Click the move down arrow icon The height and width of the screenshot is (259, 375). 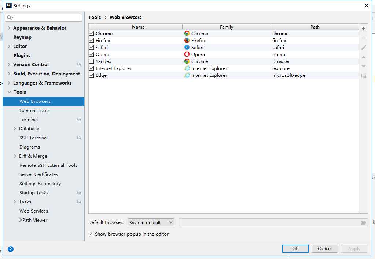[364, 66]
